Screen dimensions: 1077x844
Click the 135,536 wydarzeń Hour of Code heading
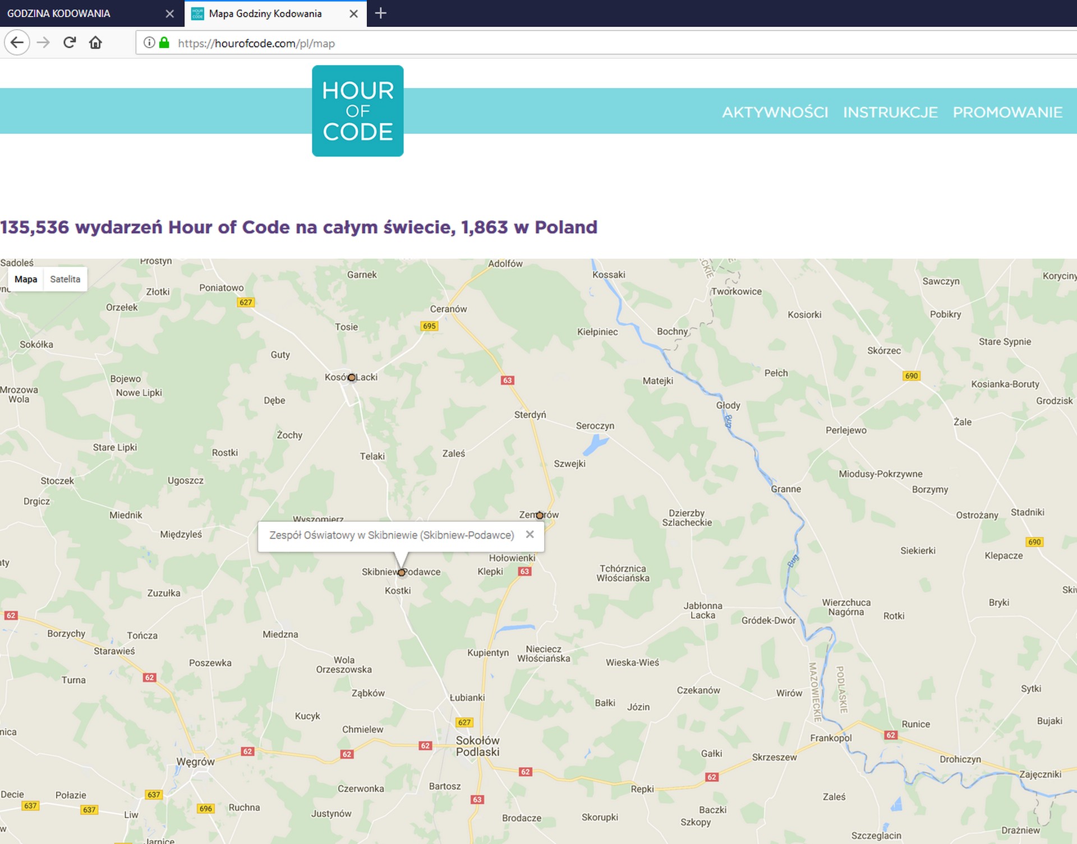click(x=299, y=227)
